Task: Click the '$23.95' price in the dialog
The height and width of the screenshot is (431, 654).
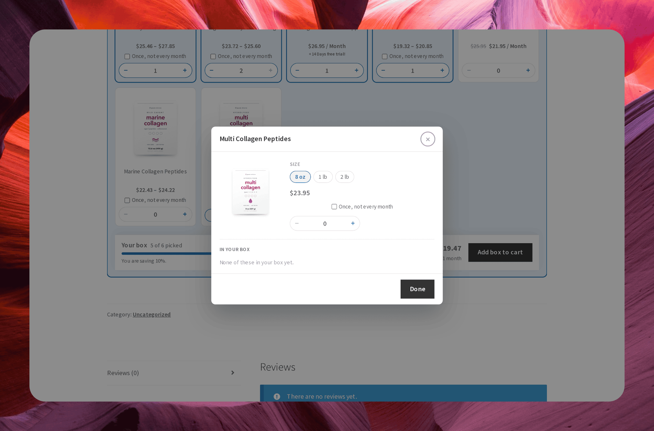Action: (299, 193)
